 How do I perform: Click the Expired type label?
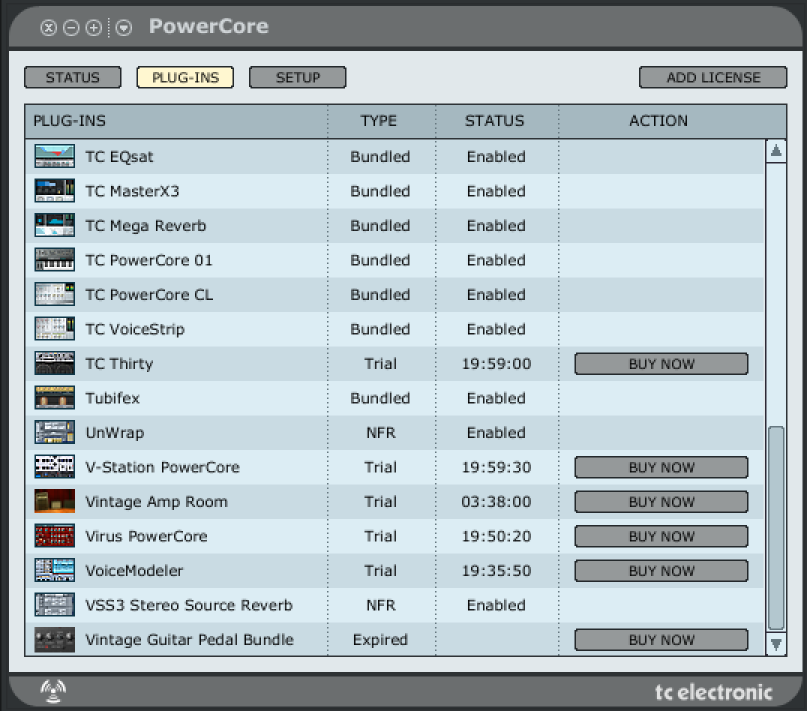pos(380,640)
